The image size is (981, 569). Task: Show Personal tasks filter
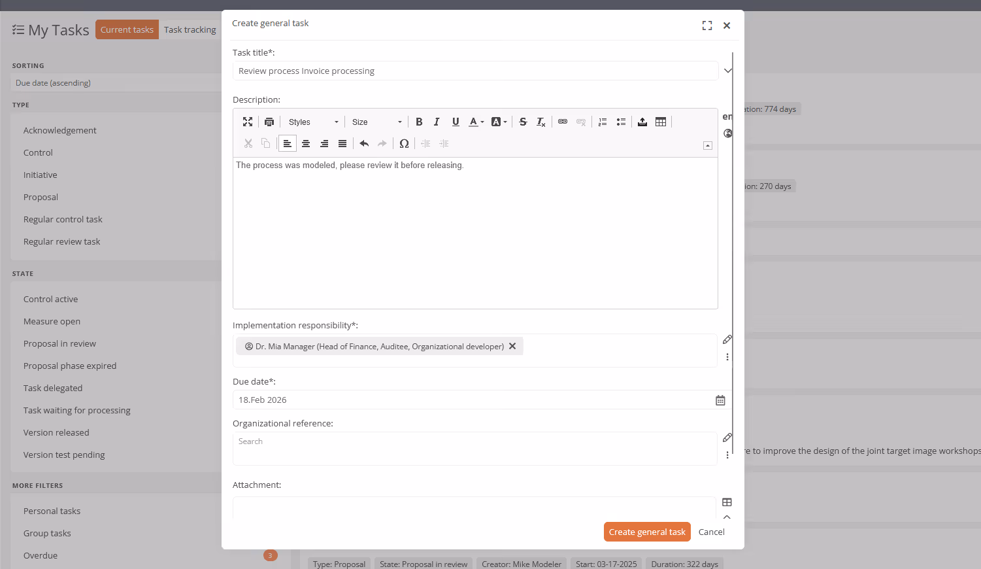click(x=52, y=511)
